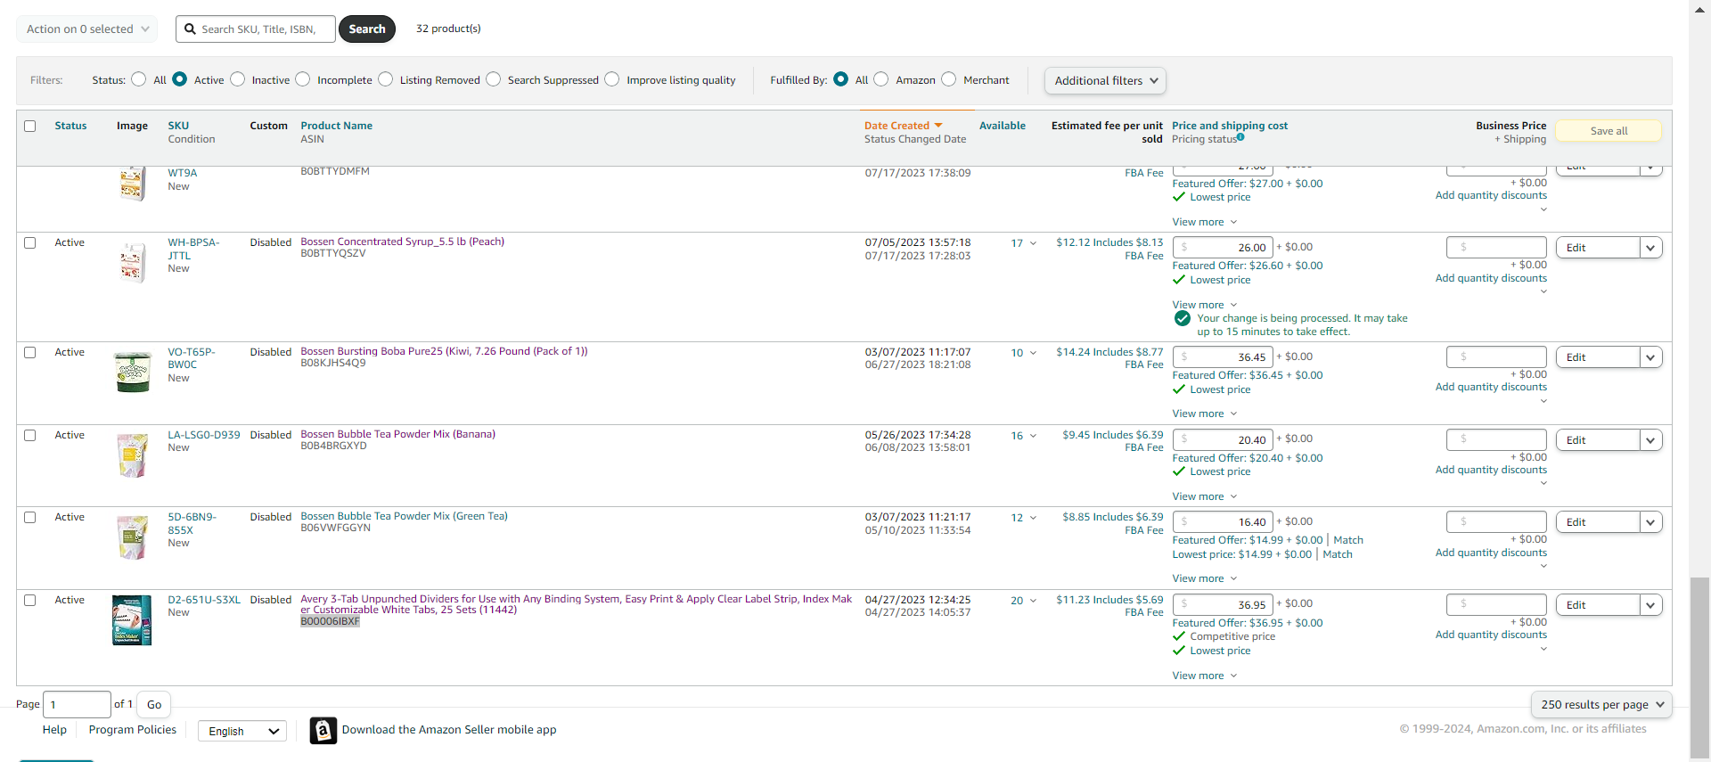Click Match next to Featured Offer $14.99
Image resolution: width=1711 pixels, height=762 pixels.
coord(1348,540)
